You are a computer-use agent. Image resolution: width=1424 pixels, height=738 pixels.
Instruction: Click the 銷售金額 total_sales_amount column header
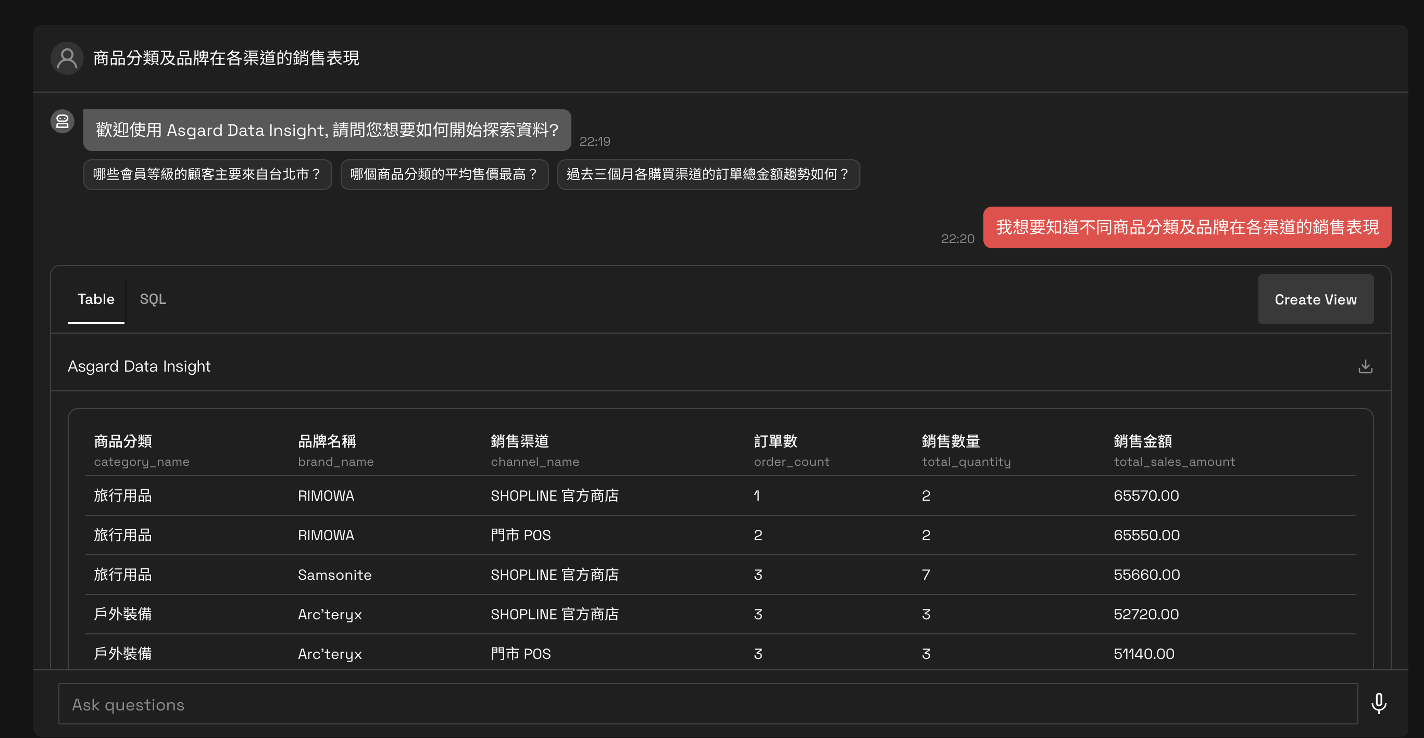click(1174, 450)
